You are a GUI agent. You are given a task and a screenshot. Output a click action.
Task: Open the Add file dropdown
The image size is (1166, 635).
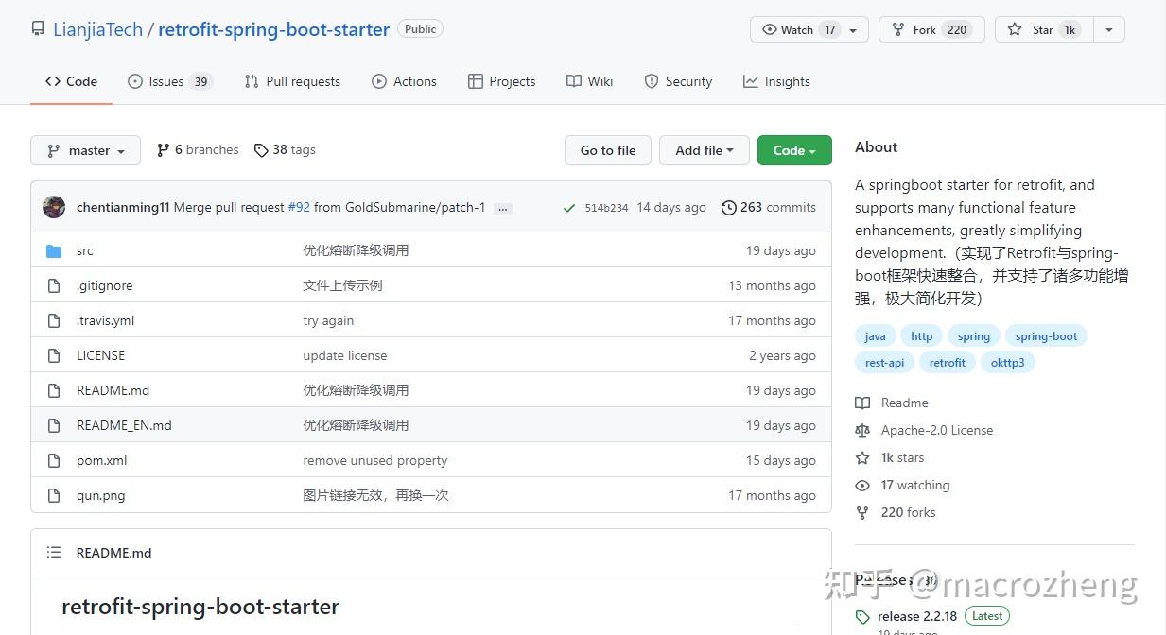coord(704,150)
